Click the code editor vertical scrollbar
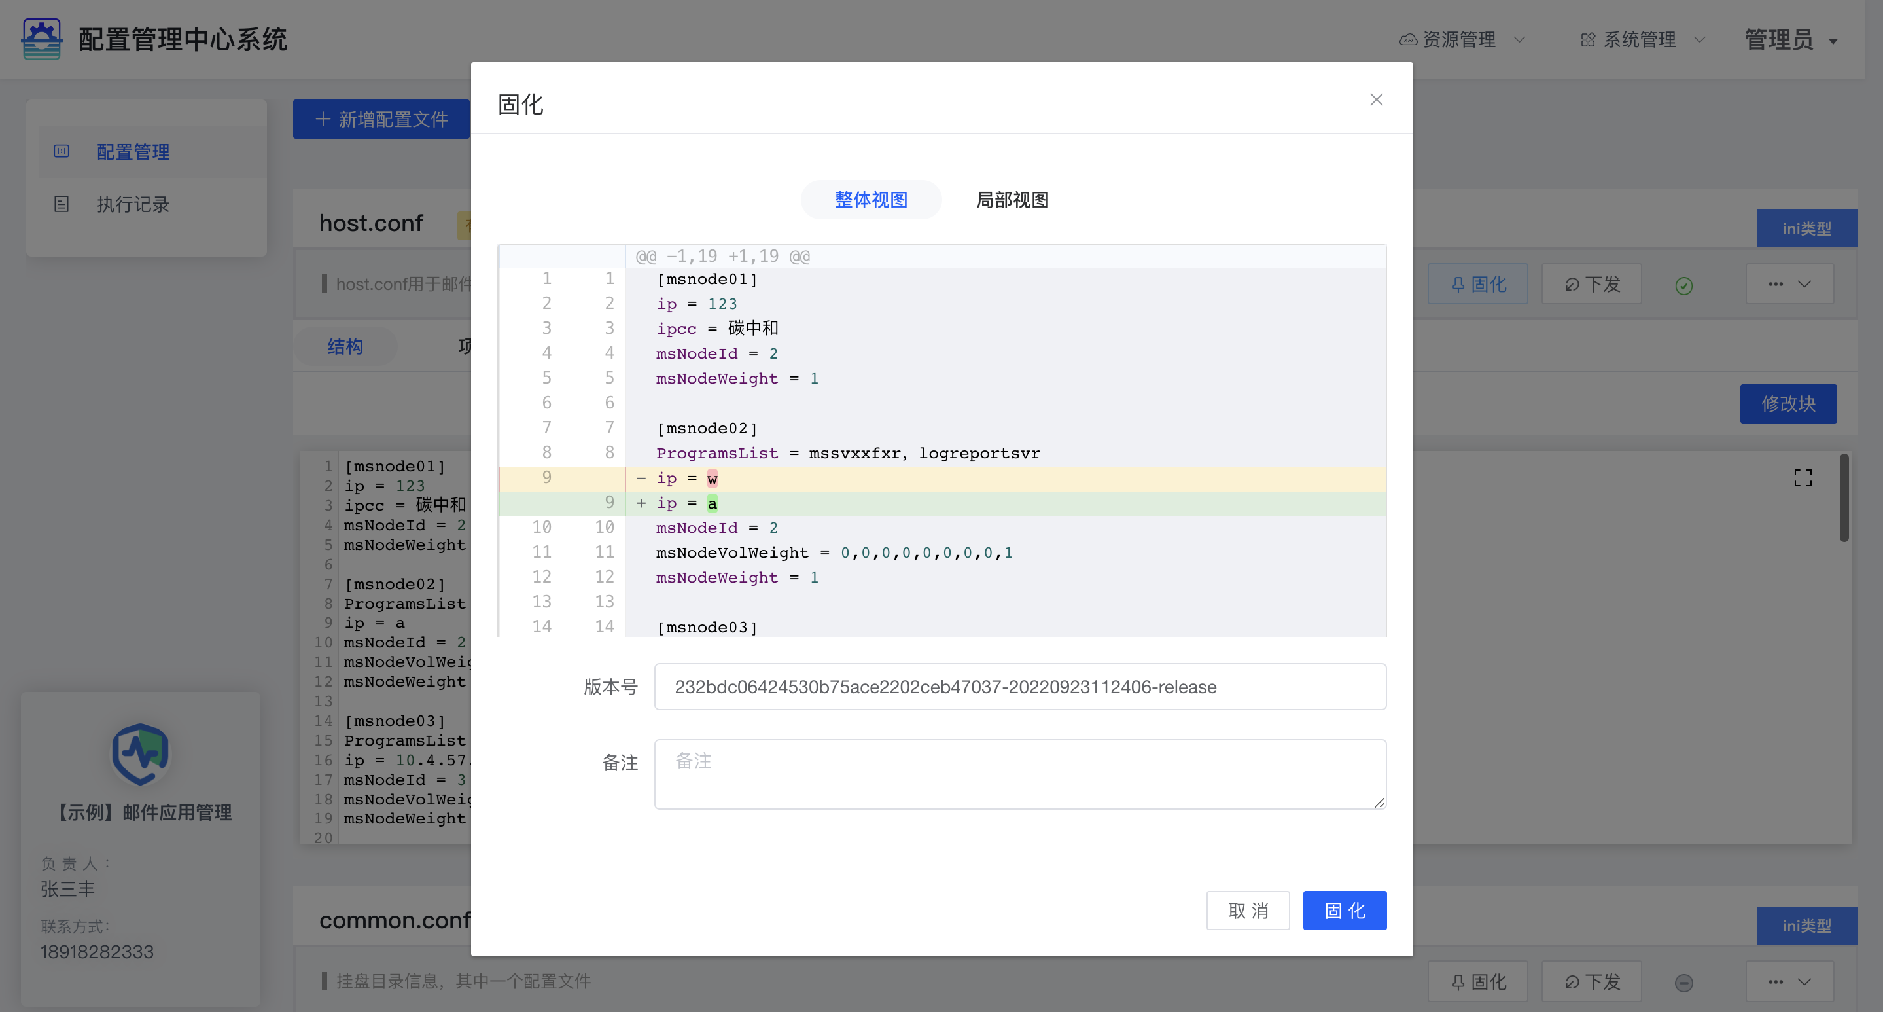Image resolution: width=1883 pixels, height=1012 pixels. point(1844,499)
